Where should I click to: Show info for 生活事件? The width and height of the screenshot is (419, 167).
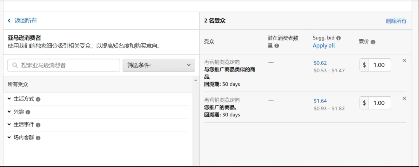38,125
